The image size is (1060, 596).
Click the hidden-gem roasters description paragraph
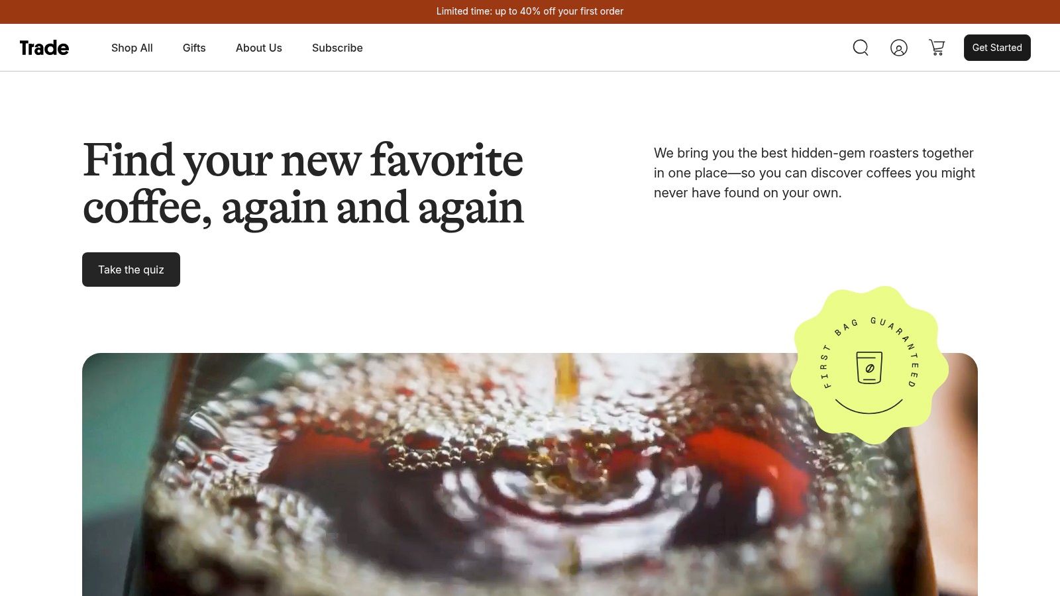tap(814, 173)
